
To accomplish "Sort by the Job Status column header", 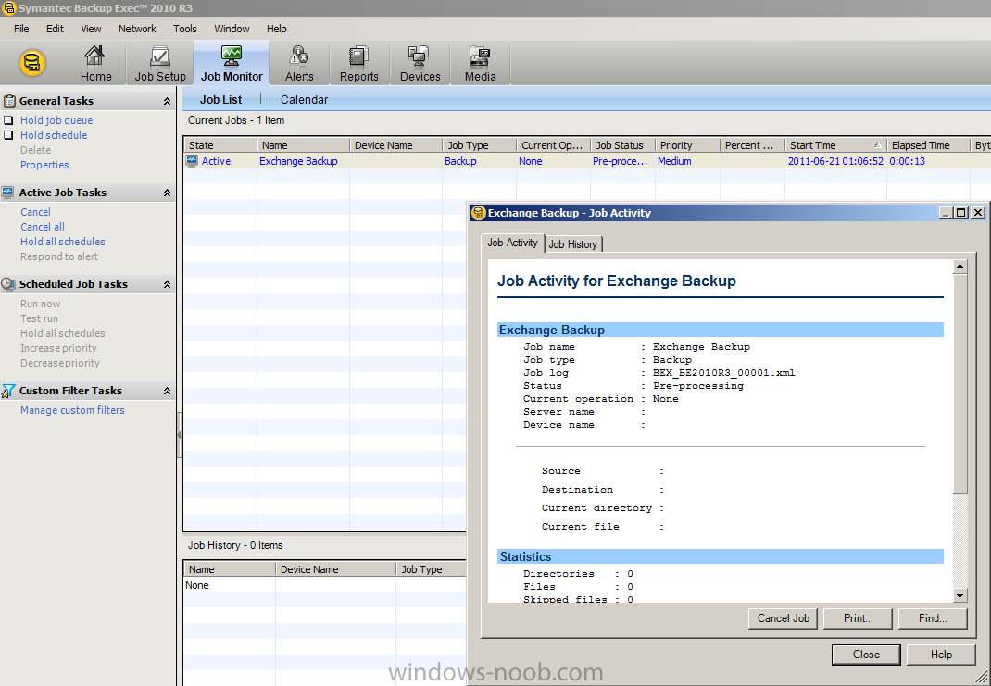I will tap(622, 145).
